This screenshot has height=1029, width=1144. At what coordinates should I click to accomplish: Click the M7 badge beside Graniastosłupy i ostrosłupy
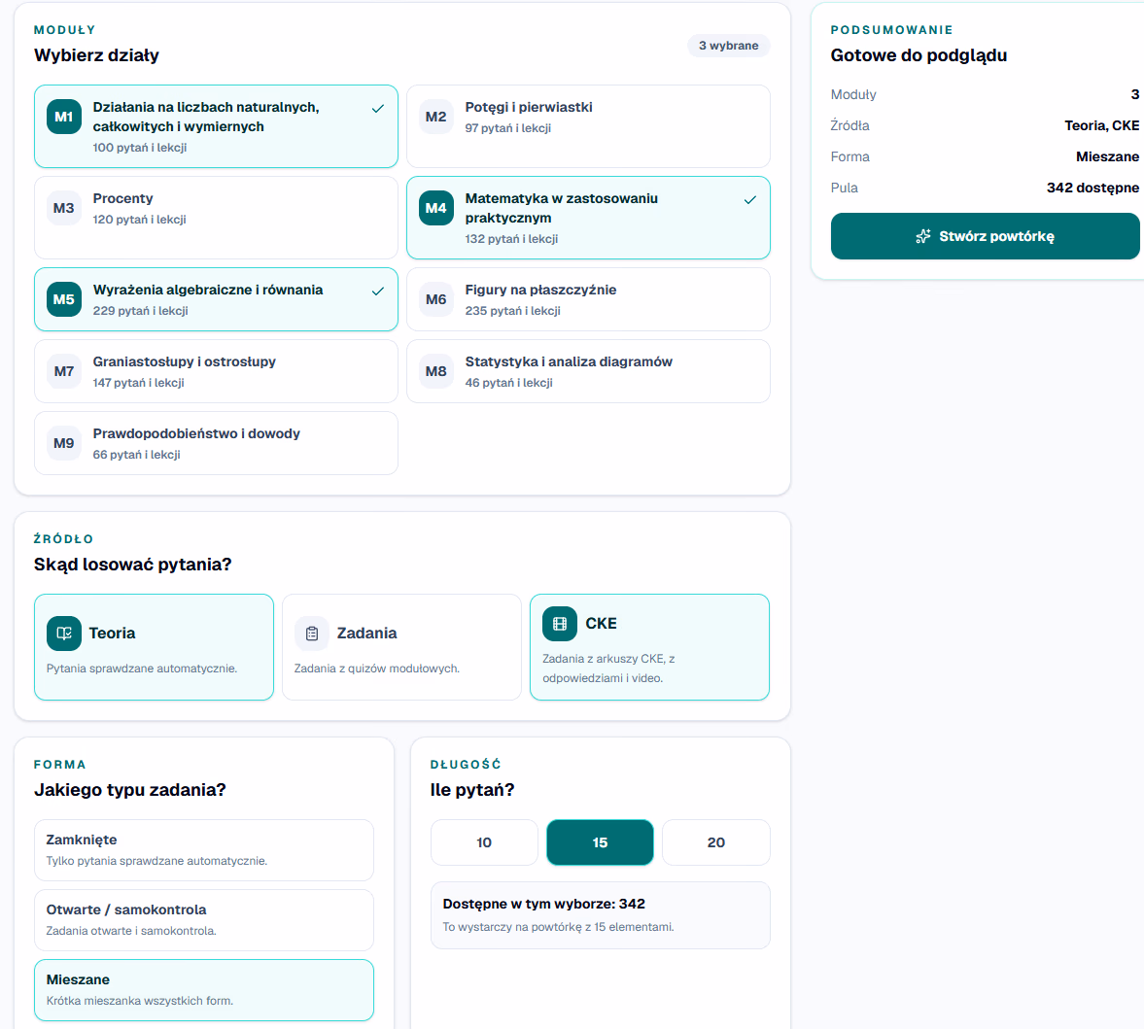[x=64, y=371]
